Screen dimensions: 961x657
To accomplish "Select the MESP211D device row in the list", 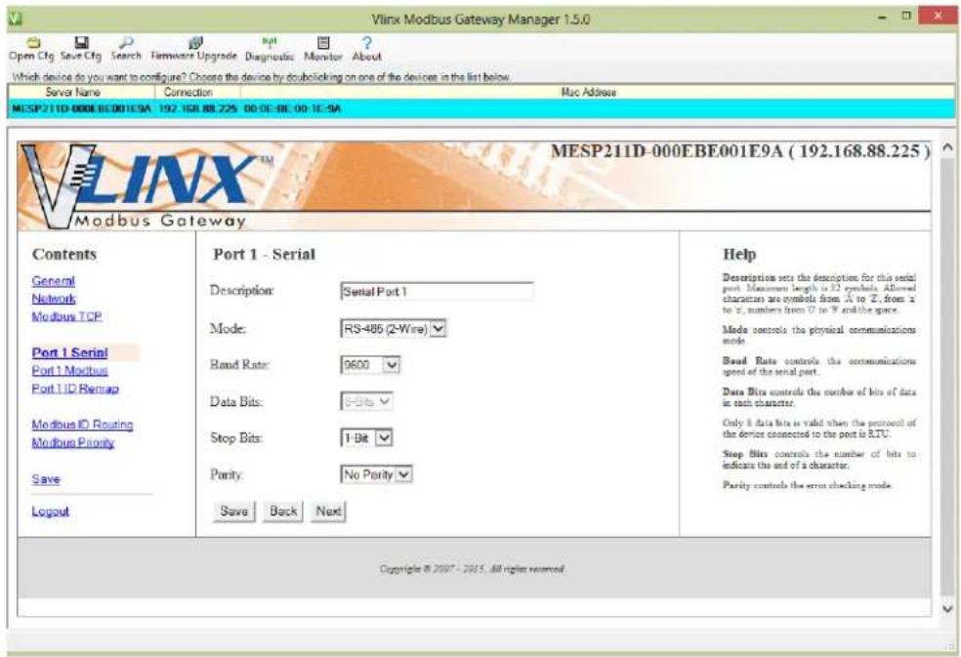I will [x=481, y=108].
